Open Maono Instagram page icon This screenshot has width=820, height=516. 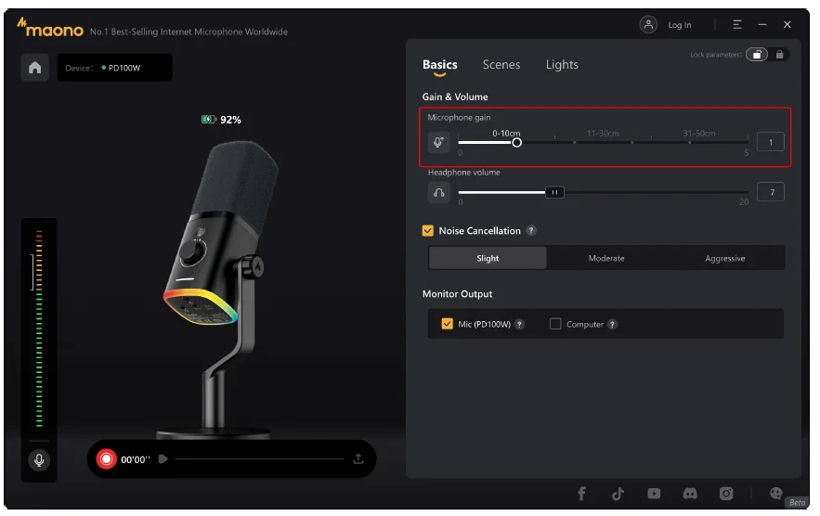click(726, 494)
